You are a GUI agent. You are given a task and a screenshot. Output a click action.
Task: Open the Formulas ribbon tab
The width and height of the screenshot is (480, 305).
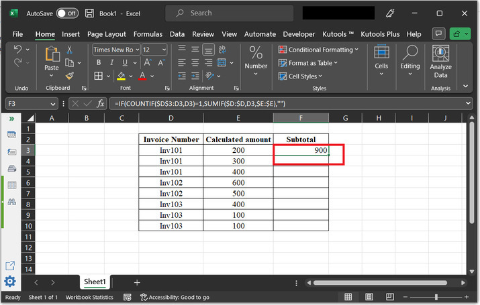(148, 34)
